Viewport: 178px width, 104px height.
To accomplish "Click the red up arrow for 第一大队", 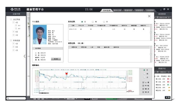I will [x=168, y=82].
